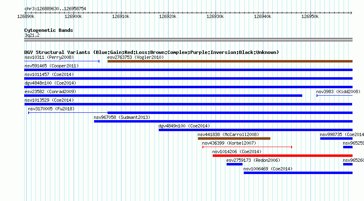Viewport: 364px width, 201px height.
Task: Select the nsv591465 blue gain bar
Action: click(188, 70)
